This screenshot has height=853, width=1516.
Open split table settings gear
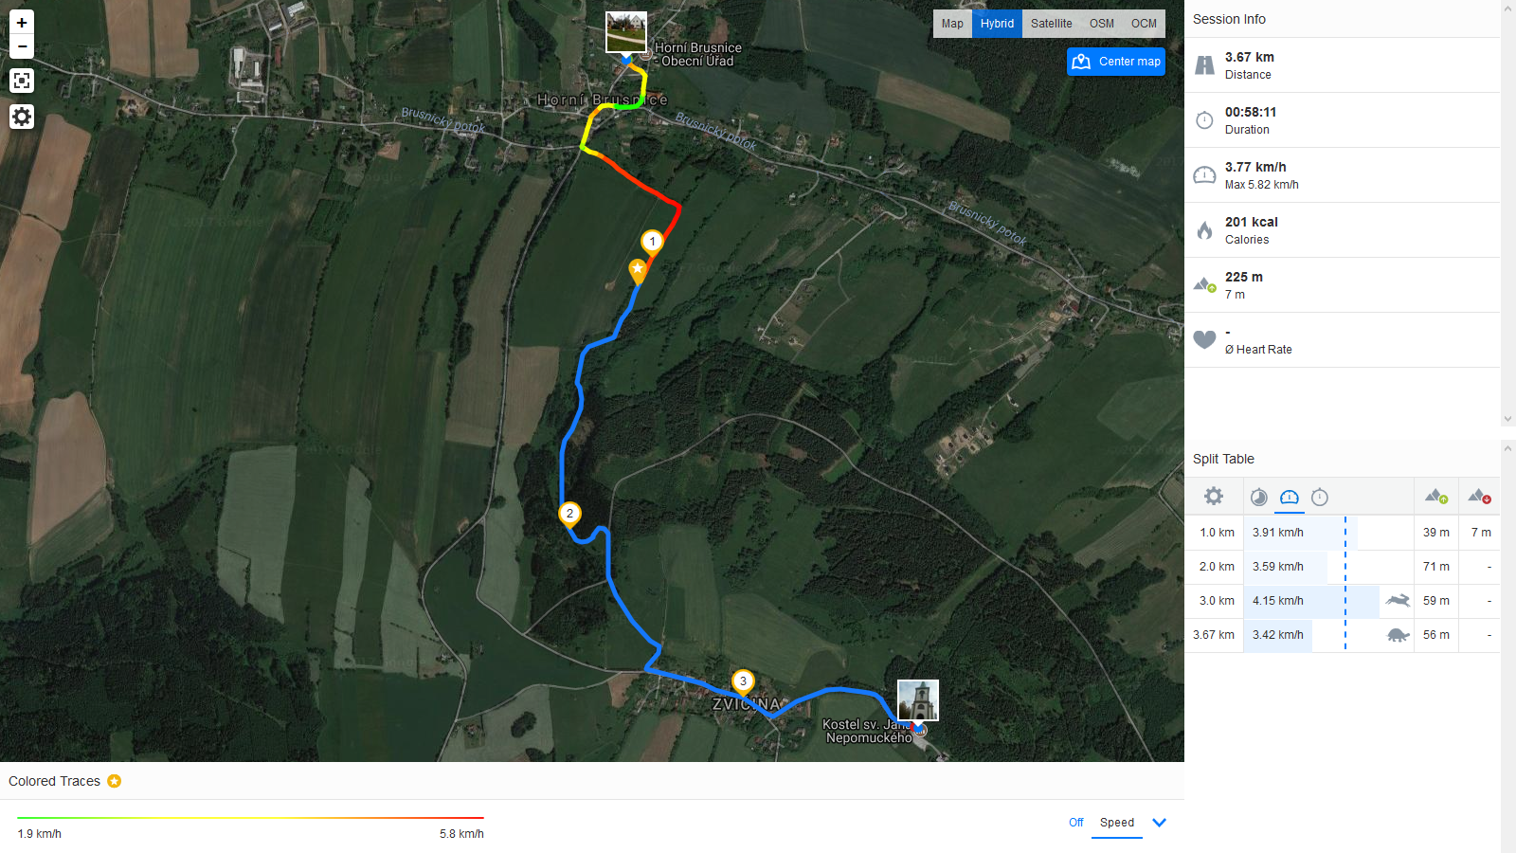pos(1214,496)
